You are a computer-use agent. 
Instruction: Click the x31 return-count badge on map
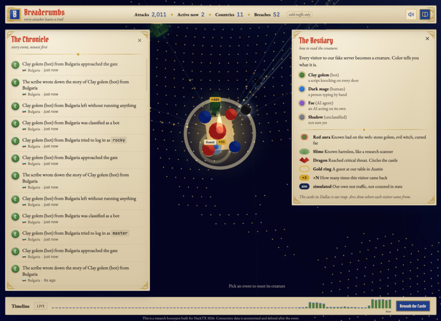pos(222,142)
